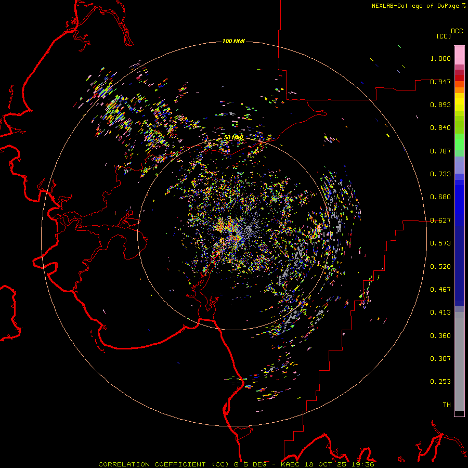Click the 0.947 legend value
The height and width of the screenshot is (468, 468).
pos(440,82)
